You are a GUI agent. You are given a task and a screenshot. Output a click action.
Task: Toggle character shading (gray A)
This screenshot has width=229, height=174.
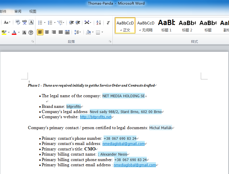(24, 32)
